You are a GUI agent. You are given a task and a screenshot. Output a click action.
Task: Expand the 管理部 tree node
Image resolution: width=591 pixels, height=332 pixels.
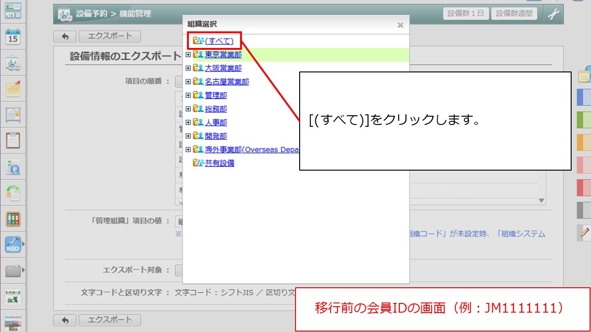click(188, 95)
